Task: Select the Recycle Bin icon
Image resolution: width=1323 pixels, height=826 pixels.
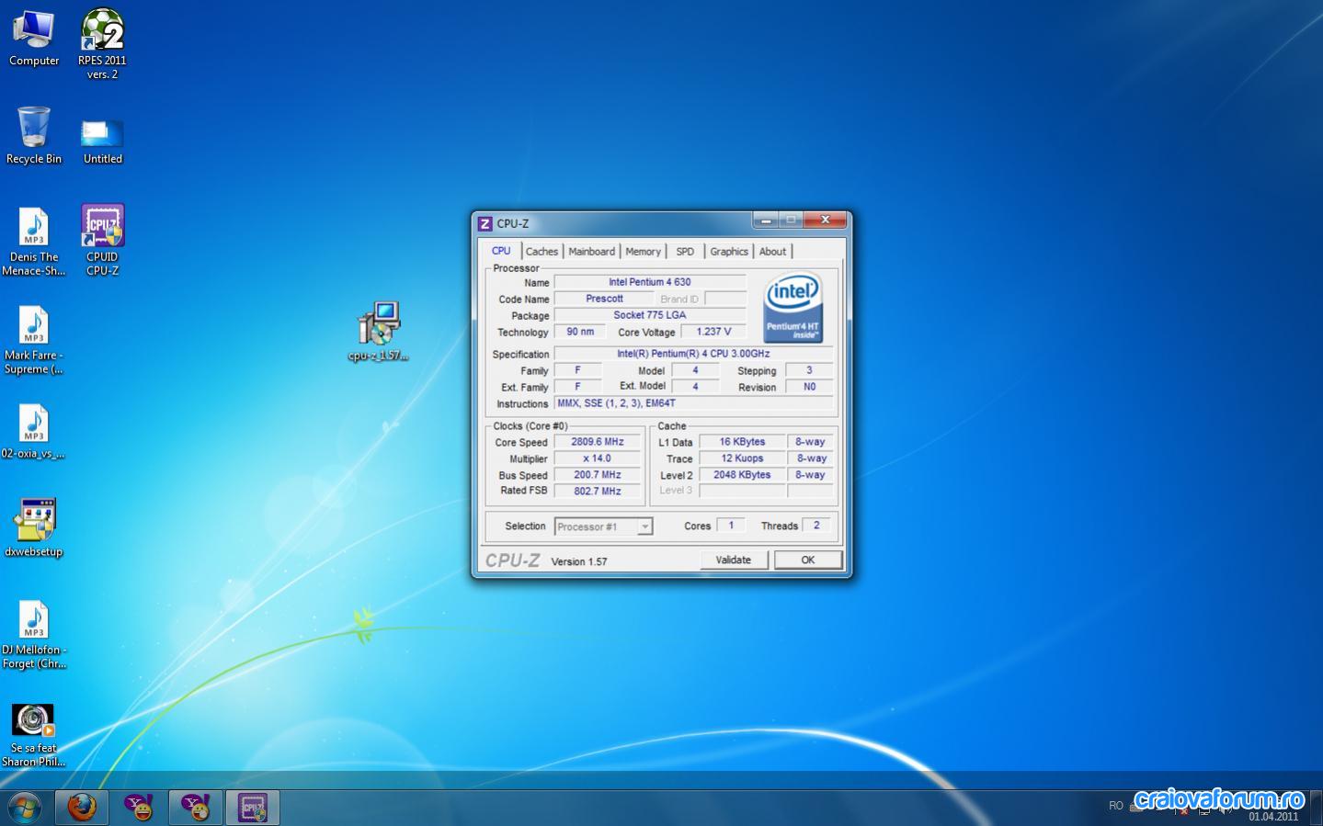Action: [34, 135]
